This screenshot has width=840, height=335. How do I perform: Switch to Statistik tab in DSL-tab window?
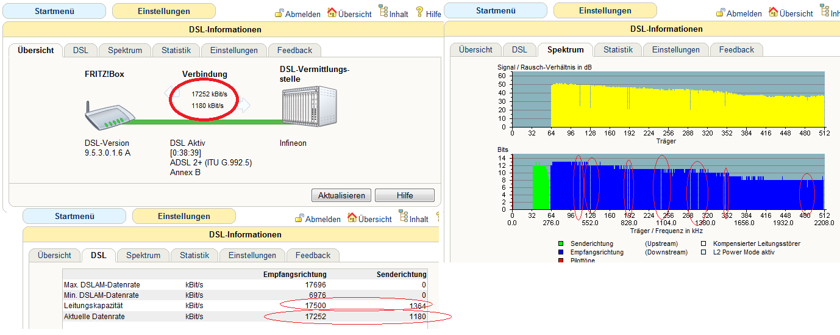coord(194,255)
